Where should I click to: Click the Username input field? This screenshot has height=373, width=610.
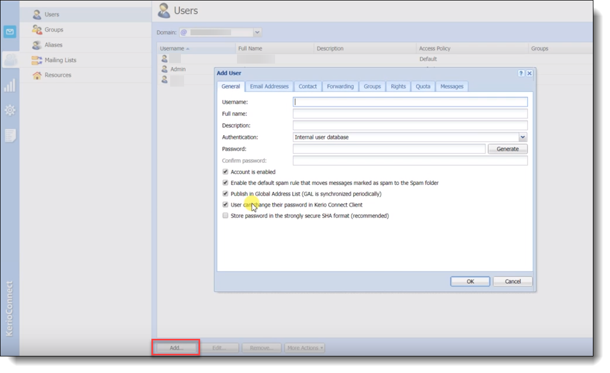pos(410,102)
